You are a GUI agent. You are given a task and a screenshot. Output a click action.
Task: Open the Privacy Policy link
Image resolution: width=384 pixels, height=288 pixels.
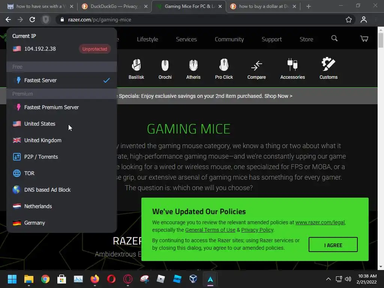point(257,230)
